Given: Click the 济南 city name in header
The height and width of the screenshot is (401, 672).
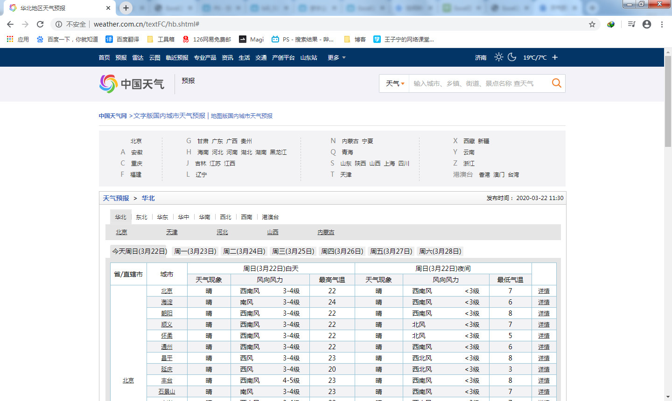Looking at the screenshot, I should 481,57.
